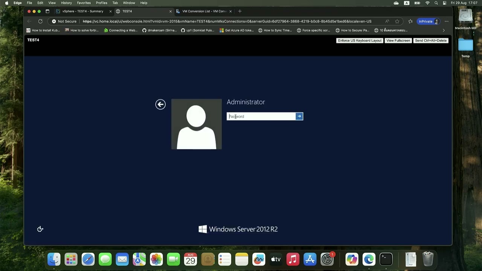The height and width of the screenshot is (271, 482).
Task: Click the Administrator user avatar
Action: click(x=197, y=124)
